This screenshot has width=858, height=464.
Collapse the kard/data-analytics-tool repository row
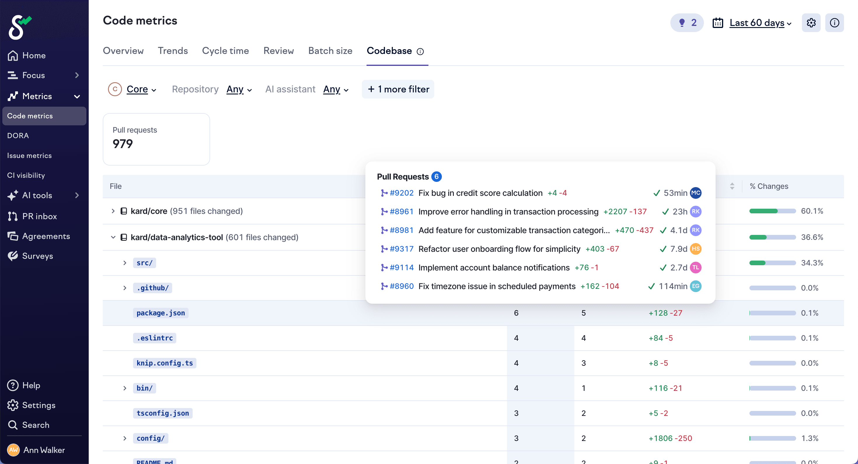click(113, 237)
